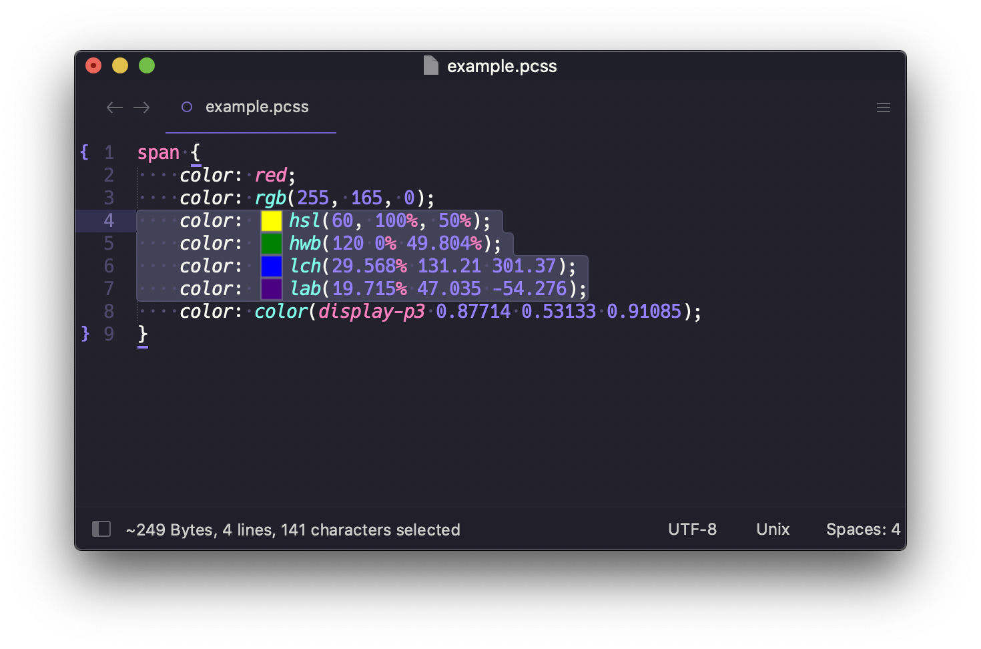Open the yellow hsl color swatch

(272, 221)
